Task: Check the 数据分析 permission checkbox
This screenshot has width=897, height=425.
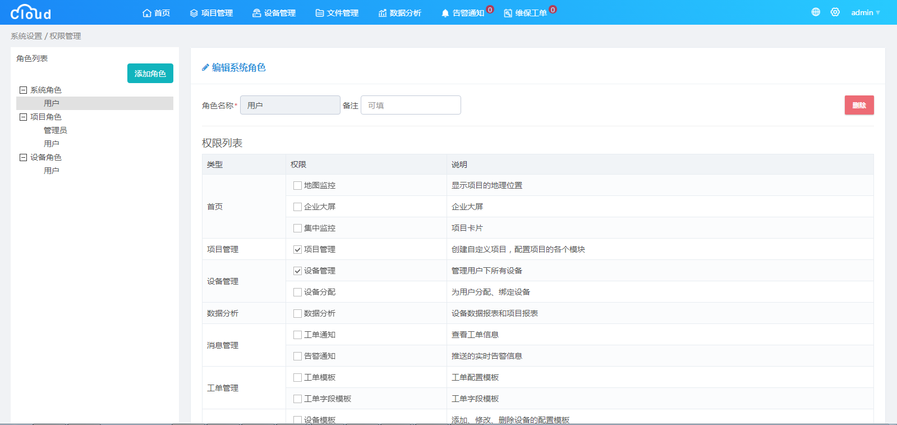Action: [297, 313]
